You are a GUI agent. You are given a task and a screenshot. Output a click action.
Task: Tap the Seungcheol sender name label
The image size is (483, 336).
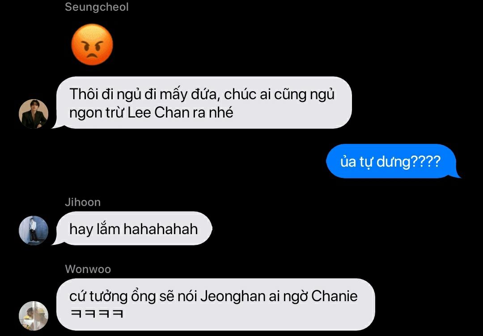click(97, 7)
